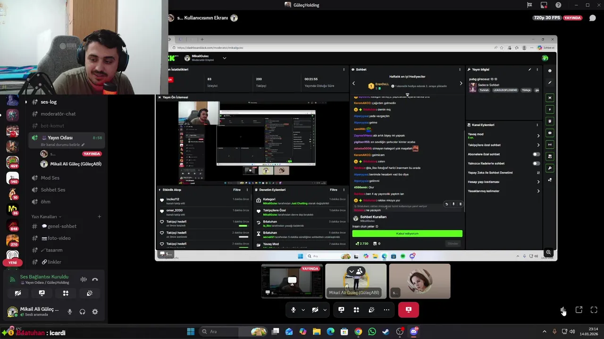Open WhatsApp from Windows taskbar
The height and width of the screenshot is (339, 604).
click(x=372, y=331)
